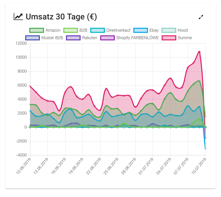
Task: Click the blue Ebay color swatch
Action: (x=140, y=30)
